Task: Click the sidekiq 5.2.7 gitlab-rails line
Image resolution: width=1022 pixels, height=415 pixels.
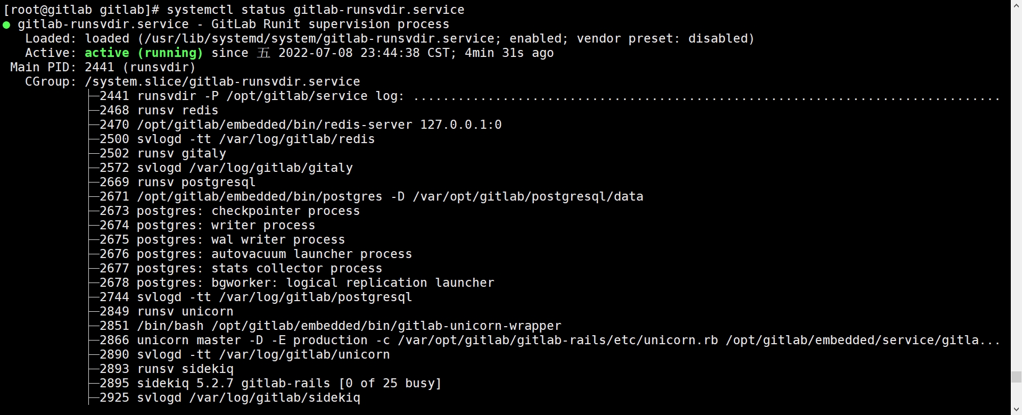Action: click(x=270, y=384)
